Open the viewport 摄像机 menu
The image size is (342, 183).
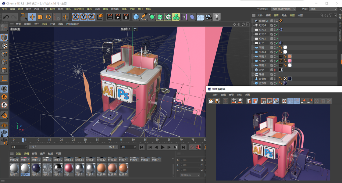pyautogui.click(x=27, y=24)
